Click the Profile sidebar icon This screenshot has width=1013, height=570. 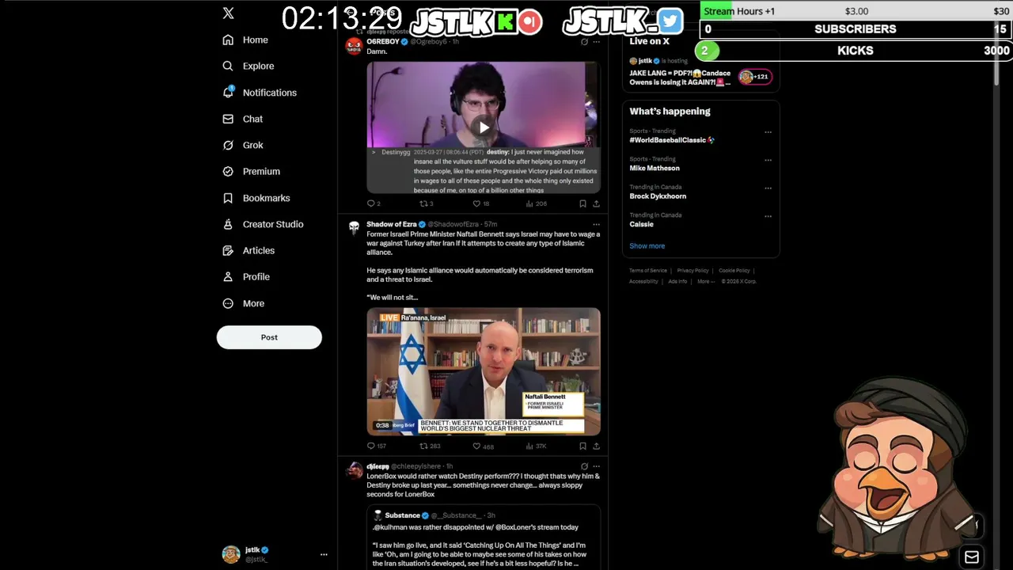click(x=228, y=276)
